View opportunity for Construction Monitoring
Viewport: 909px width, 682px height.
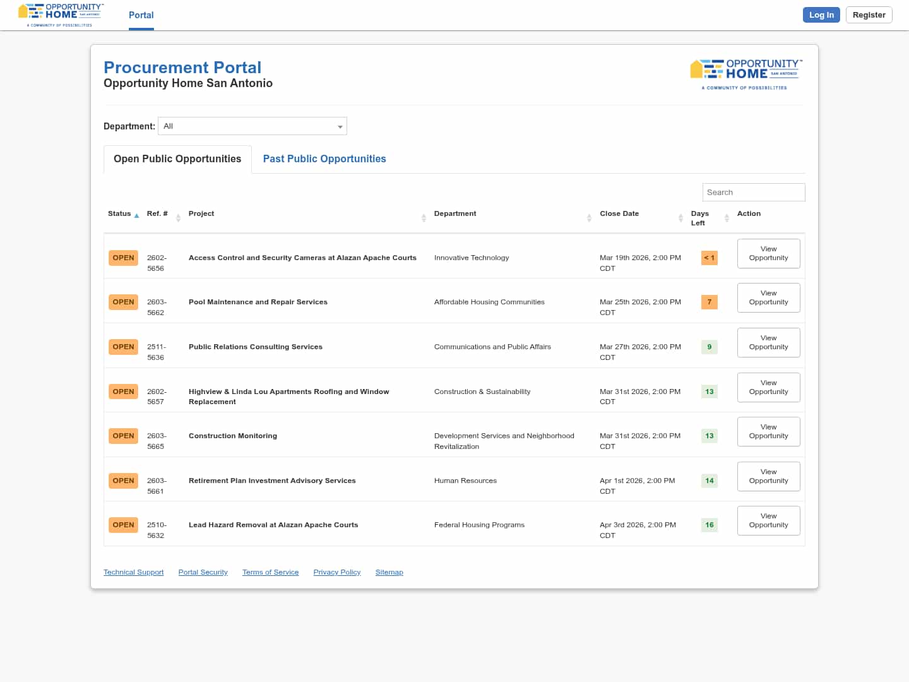click(768, 431)
